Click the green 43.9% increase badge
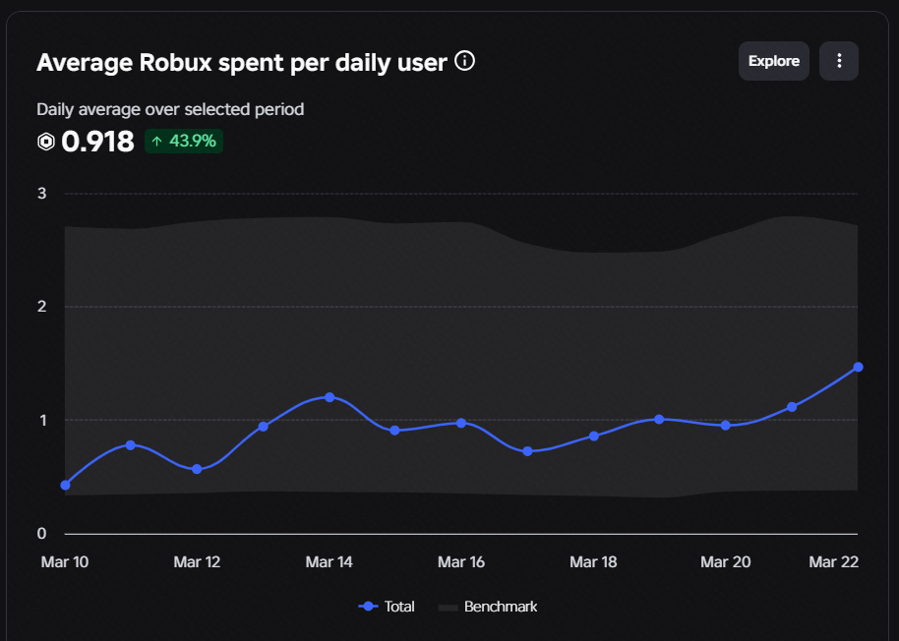The height and width of the screenshot is (641, 899). point(184,141)
